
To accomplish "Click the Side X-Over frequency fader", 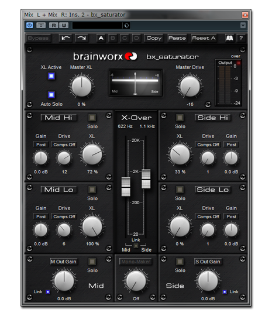I will click(x=146, y=179).
